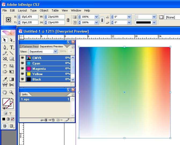Select the Line tool
The image size is (180, 145).
click(11, 53)
